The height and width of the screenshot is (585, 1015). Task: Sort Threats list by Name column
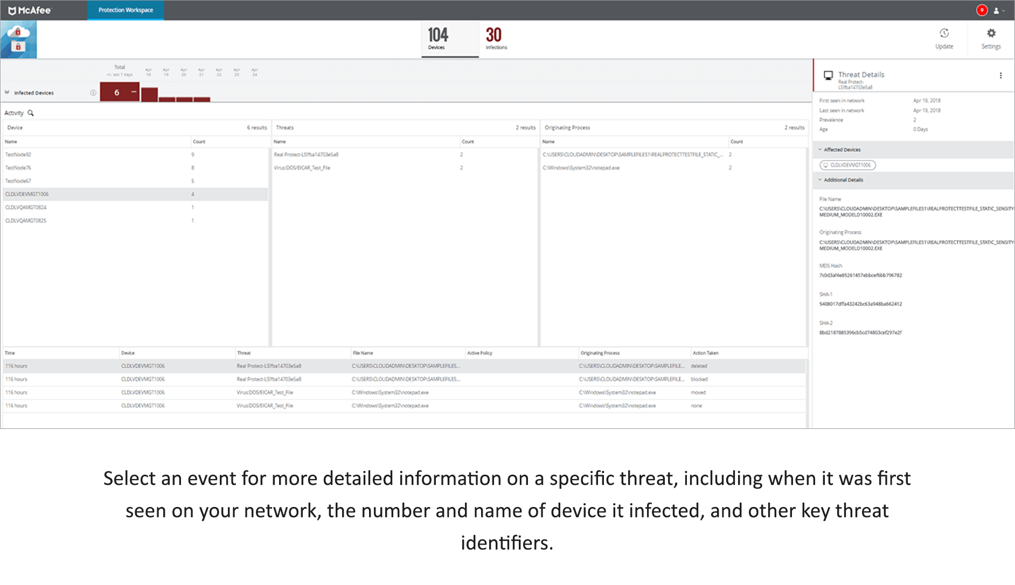[280, 142]
